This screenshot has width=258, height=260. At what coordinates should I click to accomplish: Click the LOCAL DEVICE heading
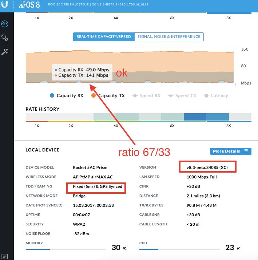pos(43,150)
